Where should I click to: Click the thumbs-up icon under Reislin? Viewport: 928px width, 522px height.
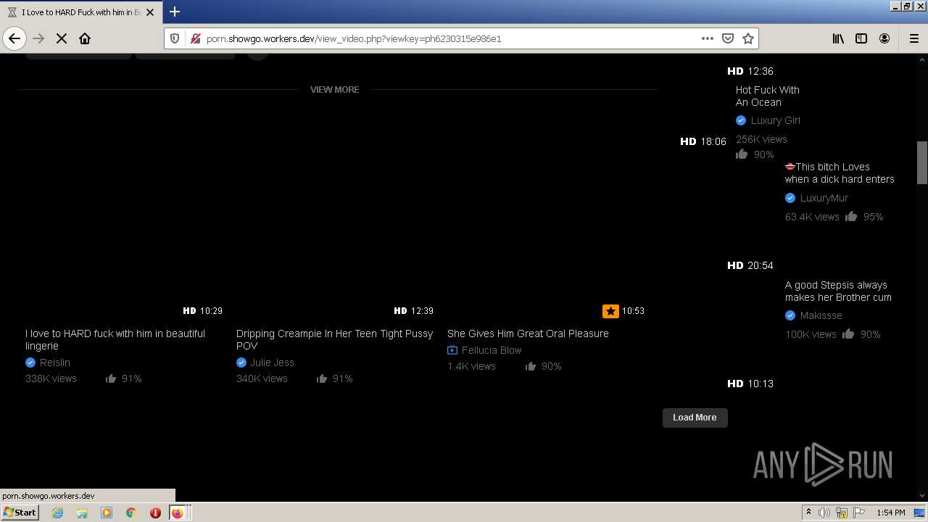coord(111,378)
